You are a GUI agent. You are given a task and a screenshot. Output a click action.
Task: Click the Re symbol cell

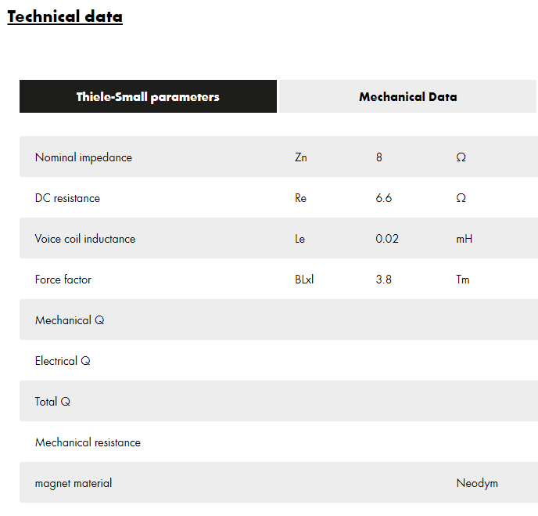pyautogui.click(x=301, y=198)
